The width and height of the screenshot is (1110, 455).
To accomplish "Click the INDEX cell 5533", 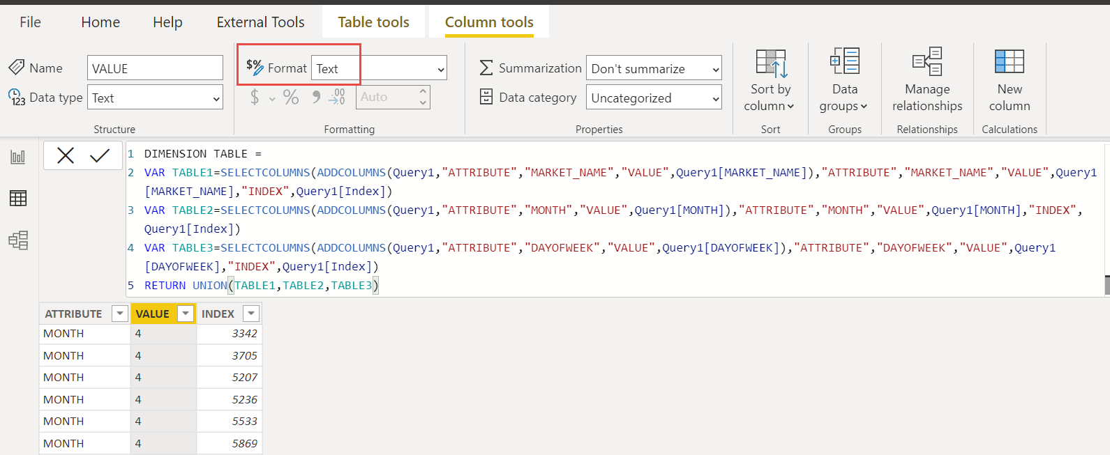I will tap(230, 421).
